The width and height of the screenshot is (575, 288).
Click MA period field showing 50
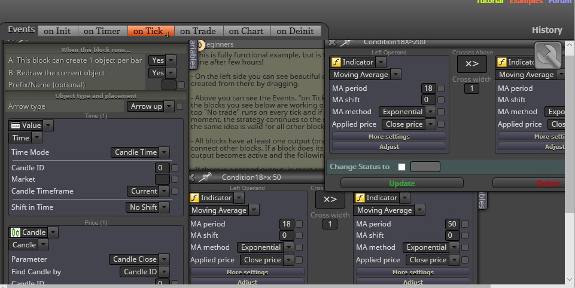point(452,224)
